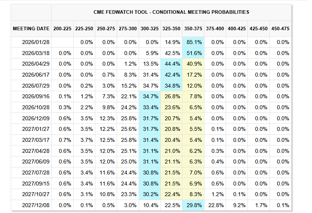Click the highlighted 51.6% cell
Image resolution: width=312 pixels, height=213 pixels.
(x=193, y=53)
